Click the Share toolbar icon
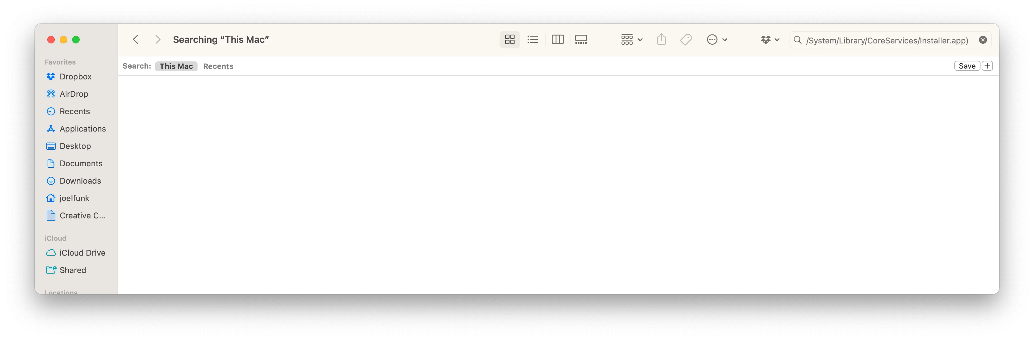 click(661, 39)
